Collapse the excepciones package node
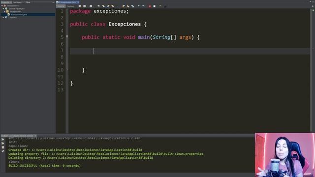The image size is (315, 177). tap(5, 12)
